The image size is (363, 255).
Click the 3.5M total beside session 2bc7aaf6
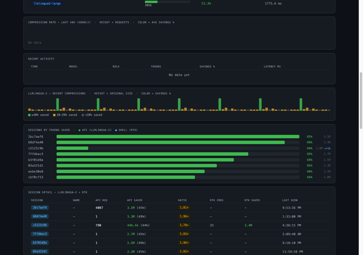tap(327, 137)
